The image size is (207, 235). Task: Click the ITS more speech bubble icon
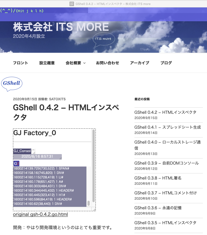(104, 39)
